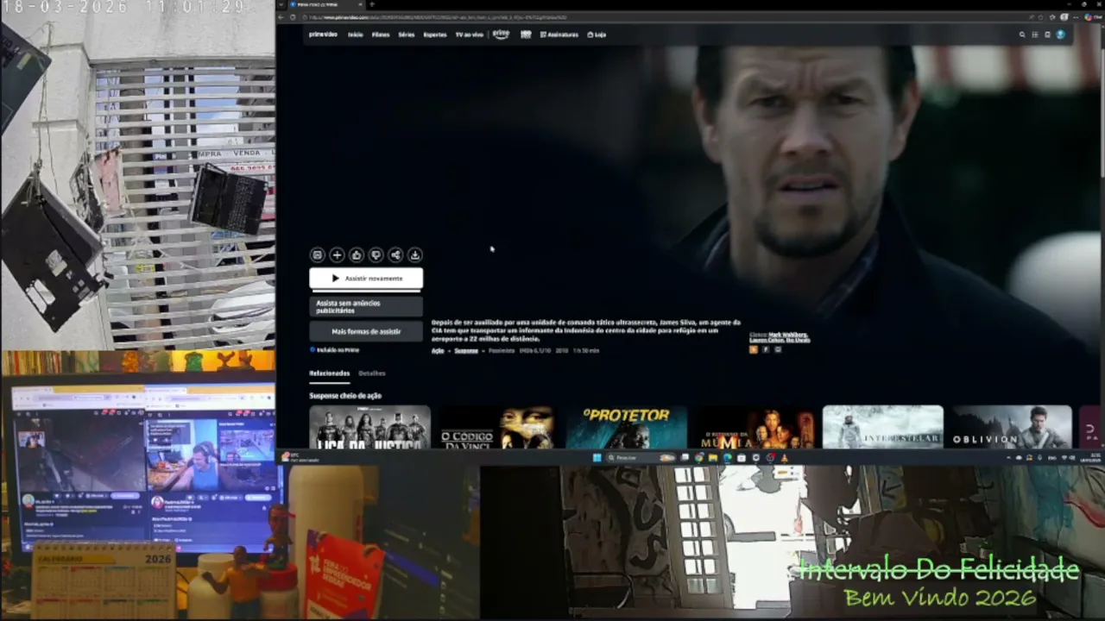Open the orange share icon below cast list
This screenshot has height=621, width=1105.
pos(754,349)
